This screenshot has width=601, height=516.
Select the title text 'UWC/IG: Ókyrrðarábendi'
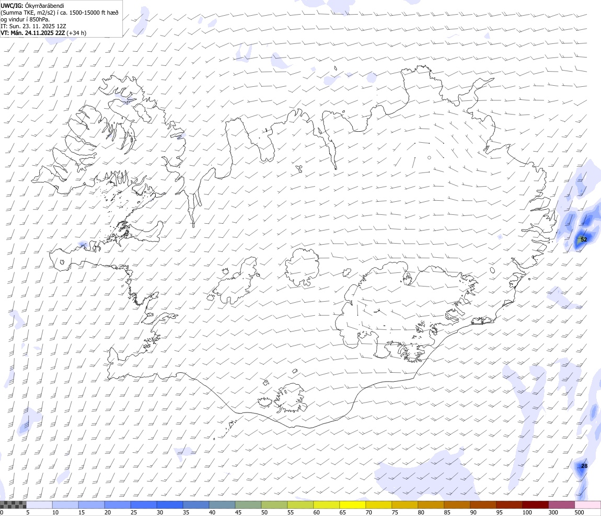point(32,6)
